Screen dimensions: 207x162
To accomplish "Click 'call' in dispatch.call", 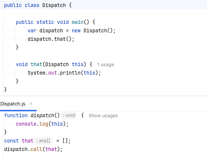I will pos(36,149).
